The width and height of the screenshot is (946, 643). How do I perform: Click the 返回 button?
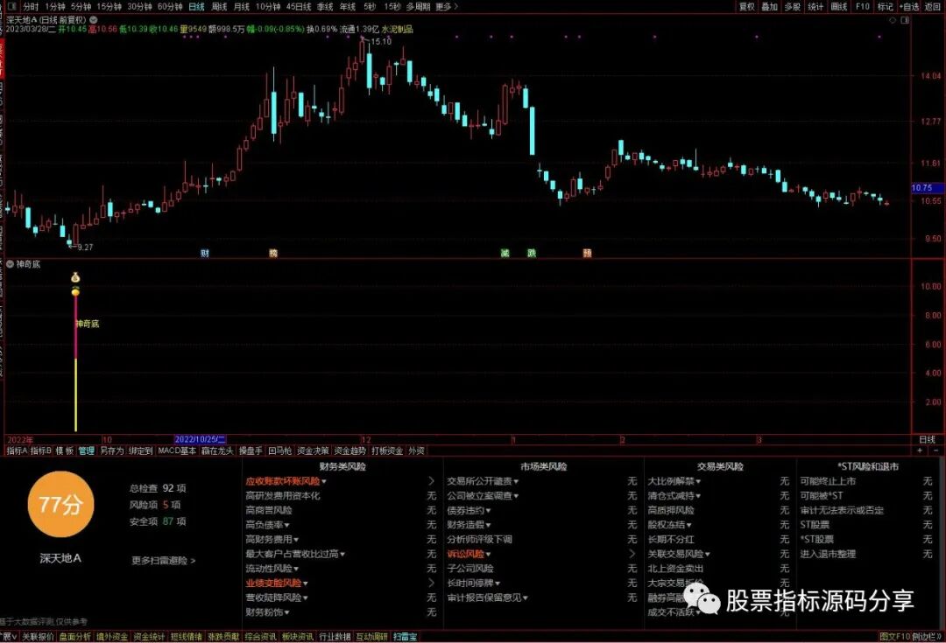tap(932, 7)
